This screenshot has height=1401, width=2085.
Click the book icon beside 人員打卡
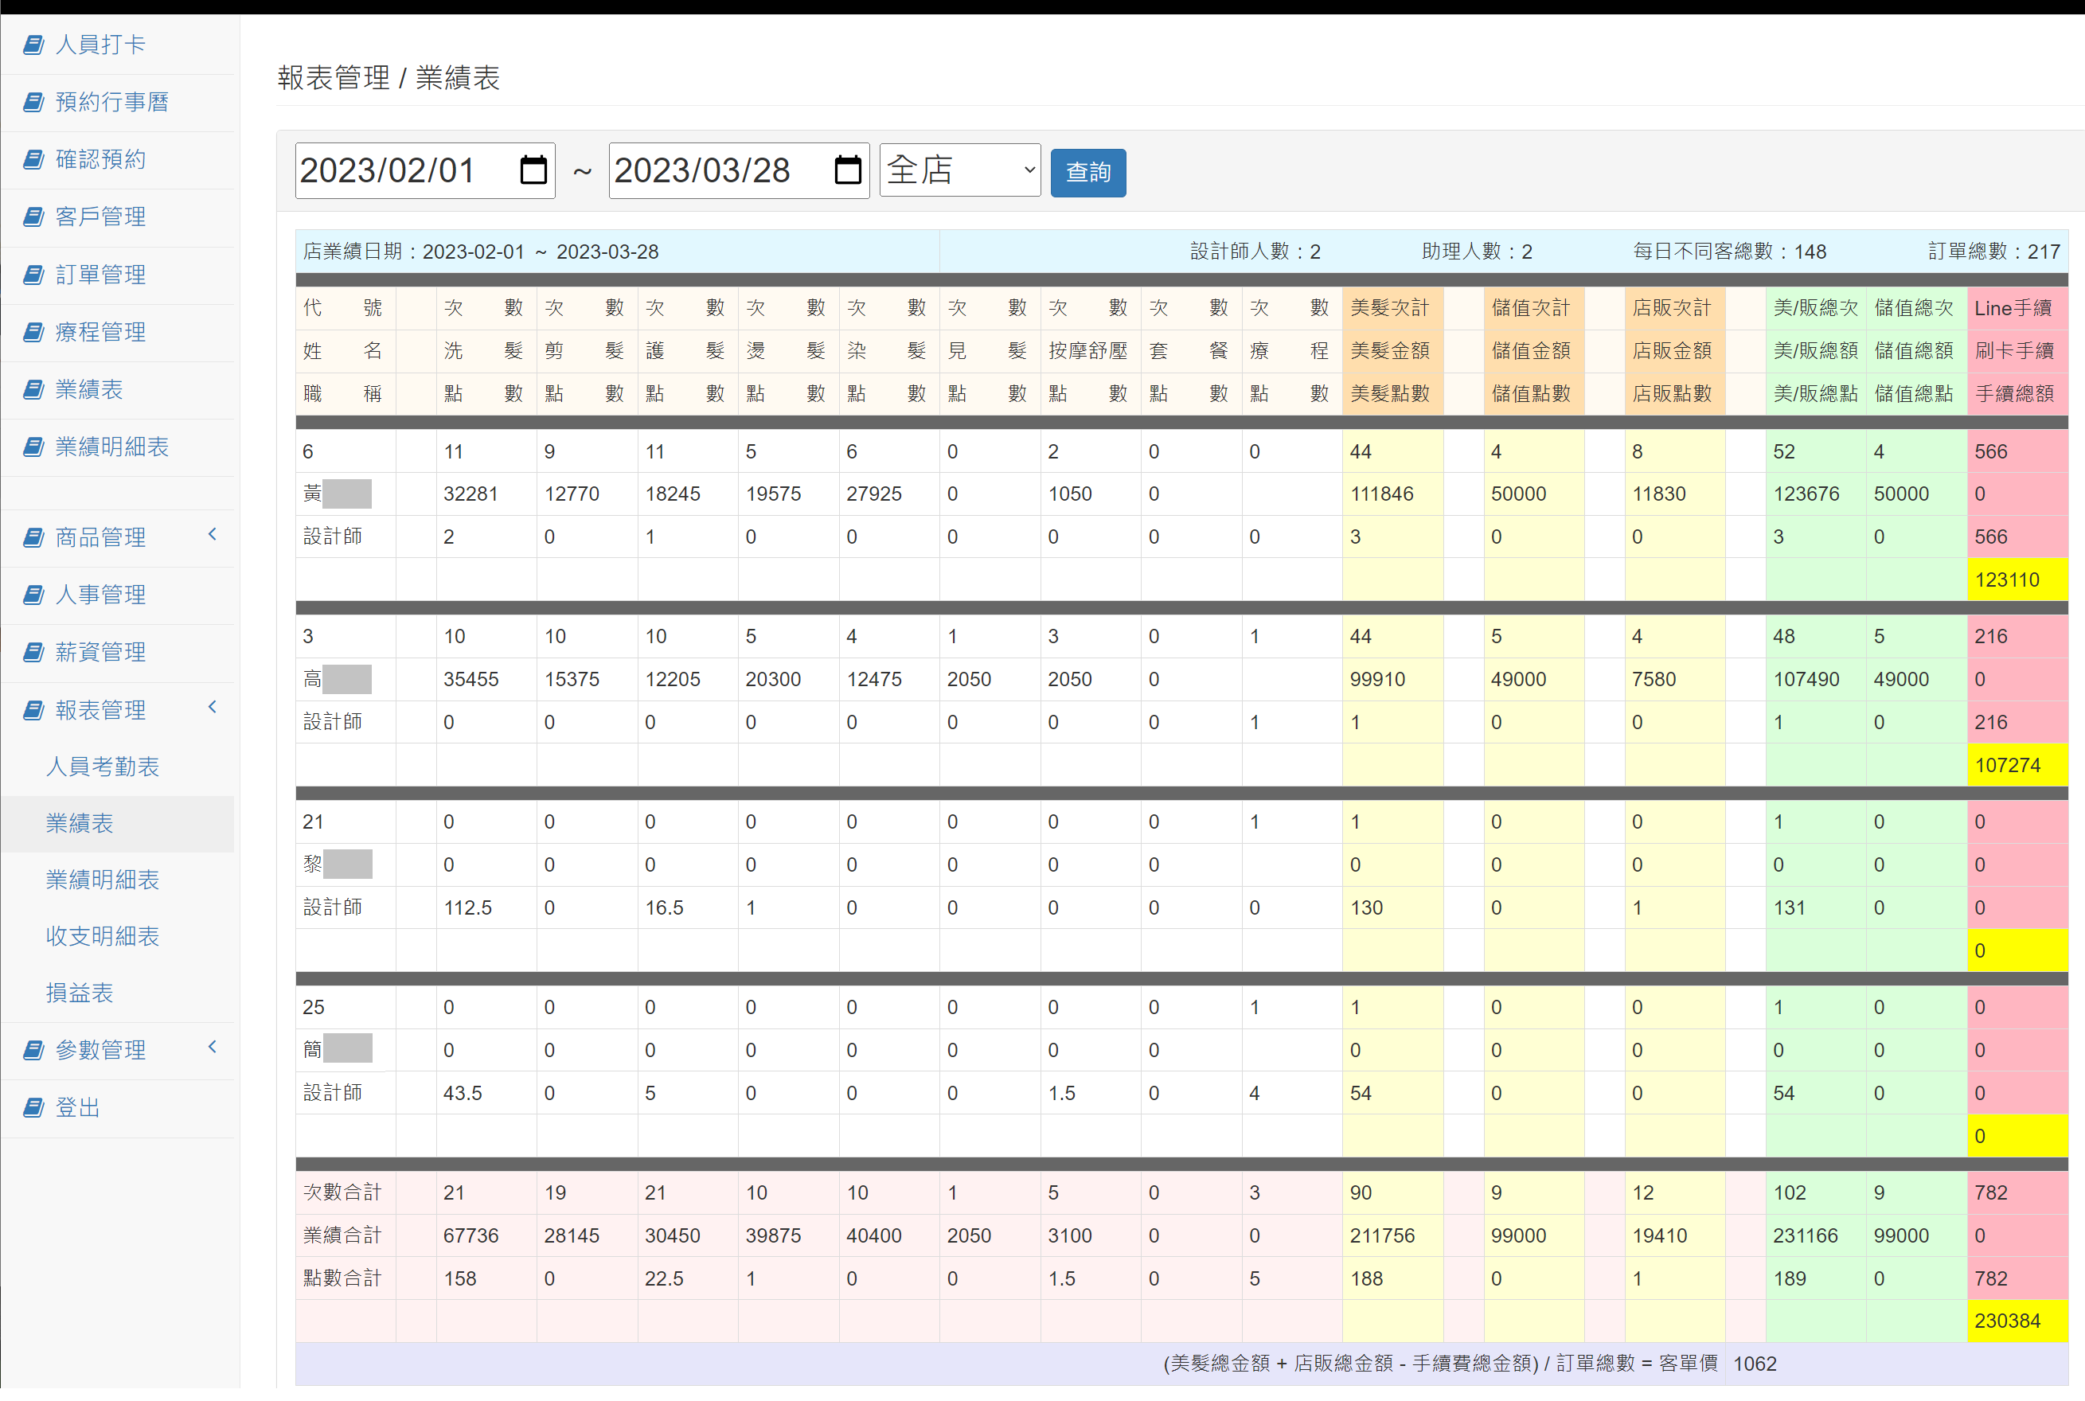(33, 45)
